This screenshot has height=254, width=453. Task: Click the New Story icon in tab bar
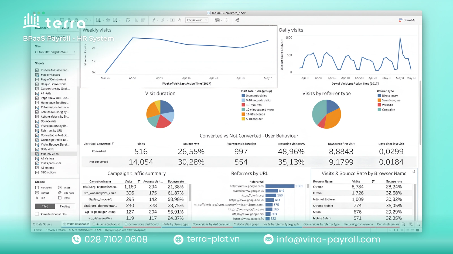[418, 224]
